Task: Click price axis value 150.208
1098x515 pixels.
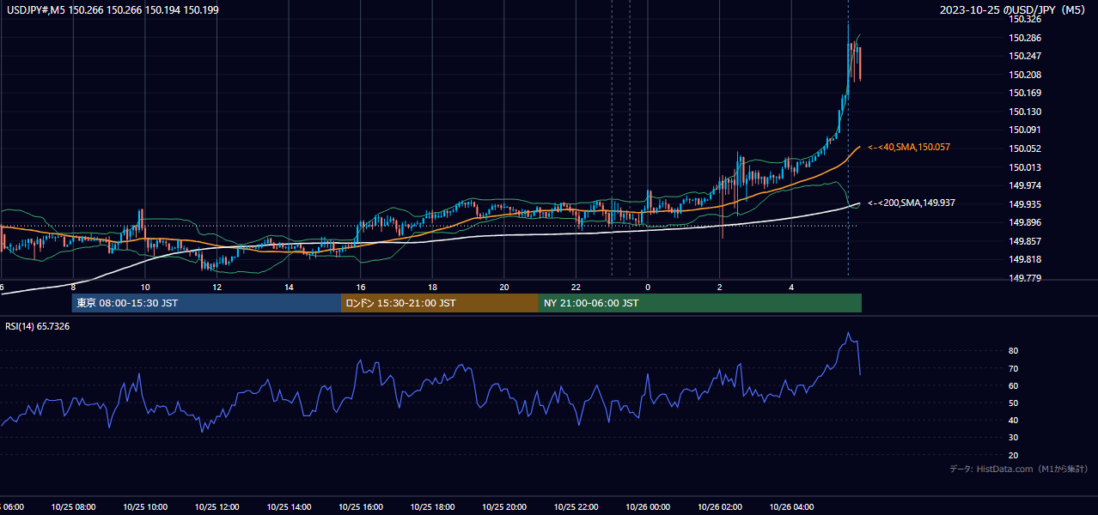Action: pyautogui.click(x=1025, y=75)
